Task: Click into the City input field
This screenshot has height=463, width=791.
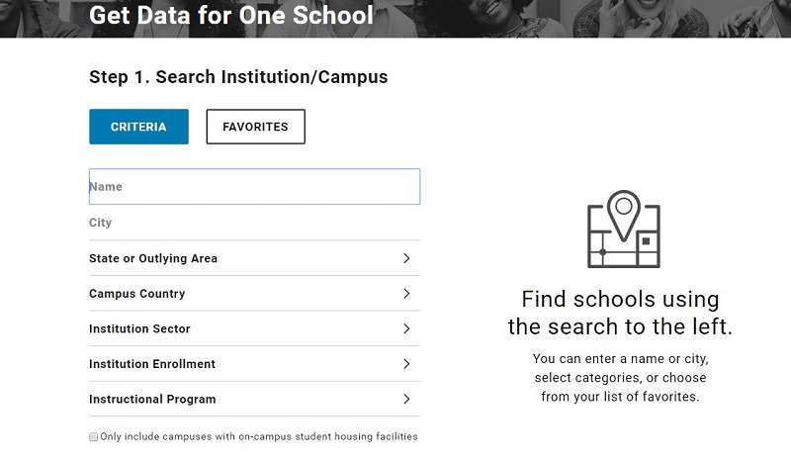Action: tap(254, 223)
